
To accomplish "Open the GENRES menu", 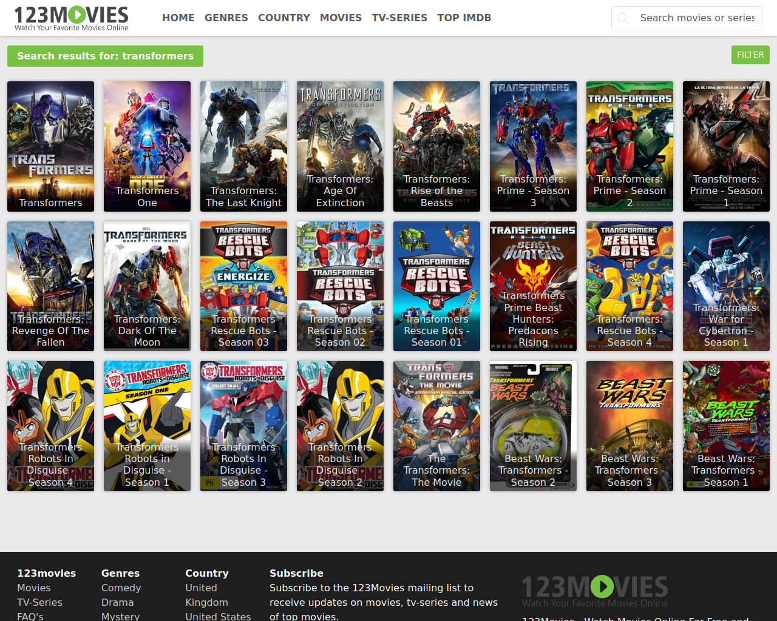I will coord(226,18).
